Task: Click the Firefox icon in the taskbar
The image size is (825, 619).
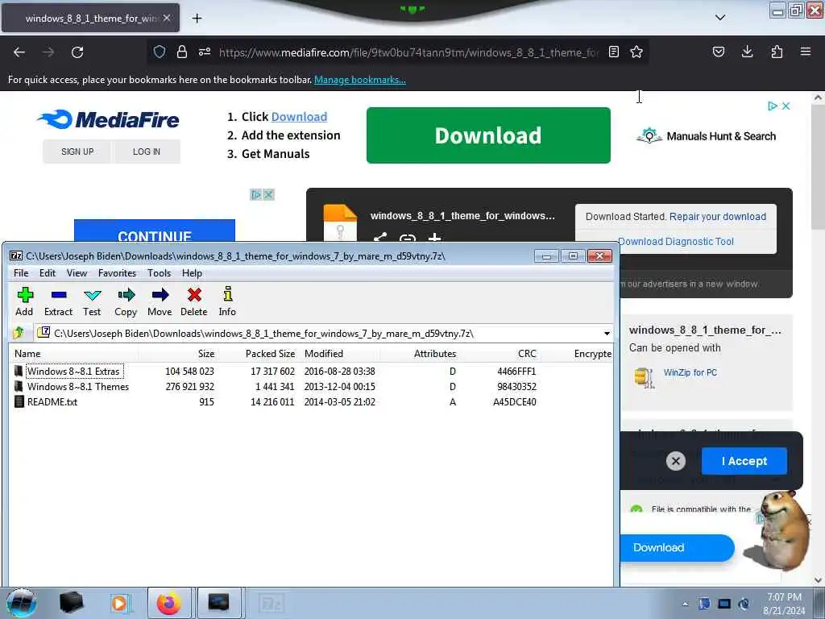Action: pos(168,603)
